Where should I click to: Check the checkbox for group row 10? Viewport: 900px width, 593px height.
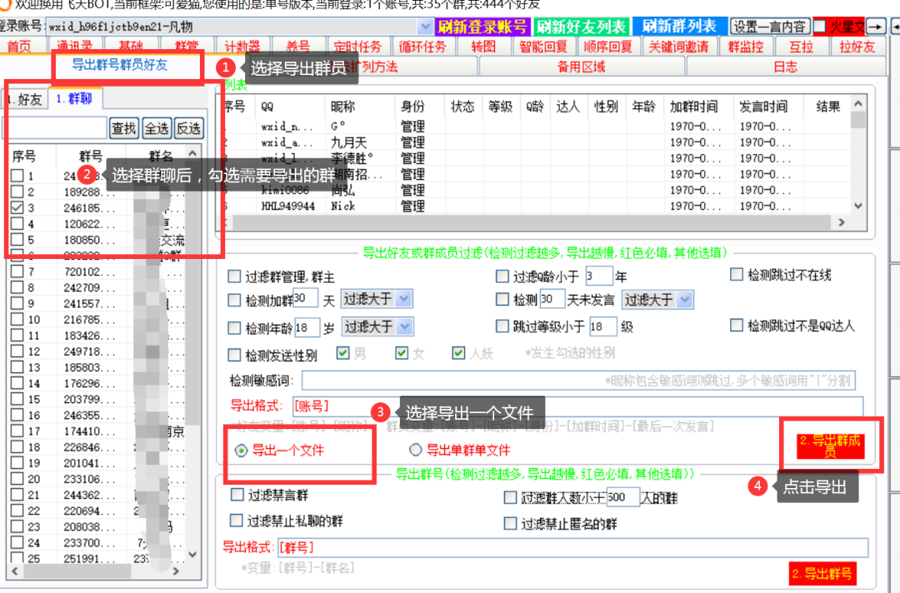tap(17, 320)
